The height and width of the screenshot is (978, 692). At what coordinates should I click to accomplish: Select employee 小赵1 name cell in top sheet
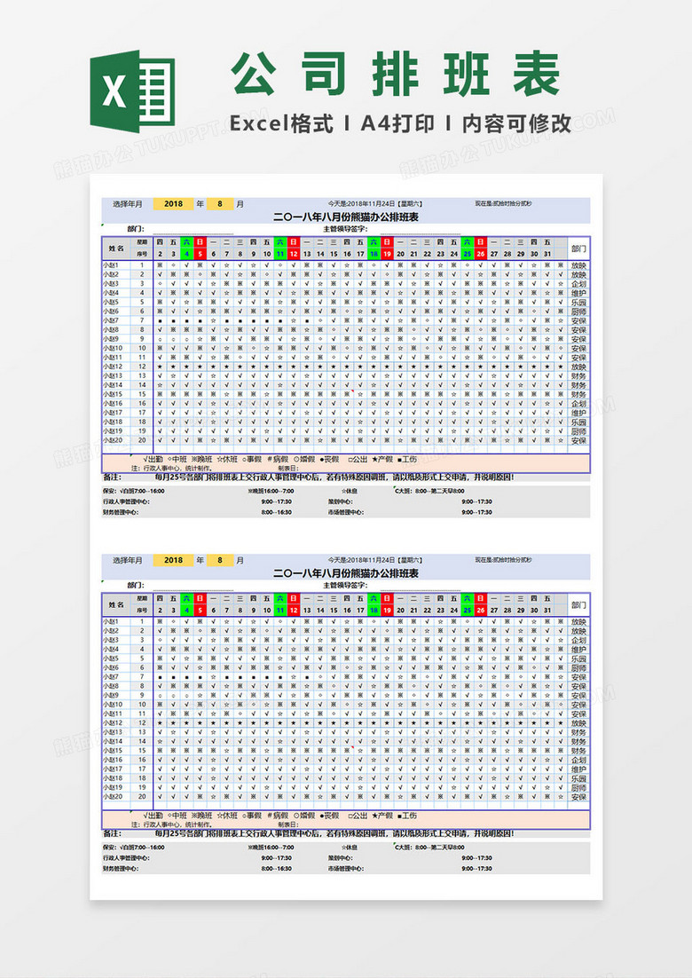click(x=112, y=264)
